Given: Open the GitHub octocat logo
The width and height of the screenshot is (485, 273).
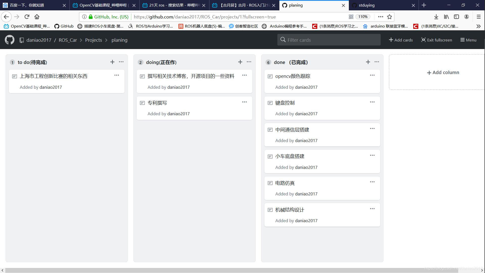Looking at the screenshot, I should 9,40.
